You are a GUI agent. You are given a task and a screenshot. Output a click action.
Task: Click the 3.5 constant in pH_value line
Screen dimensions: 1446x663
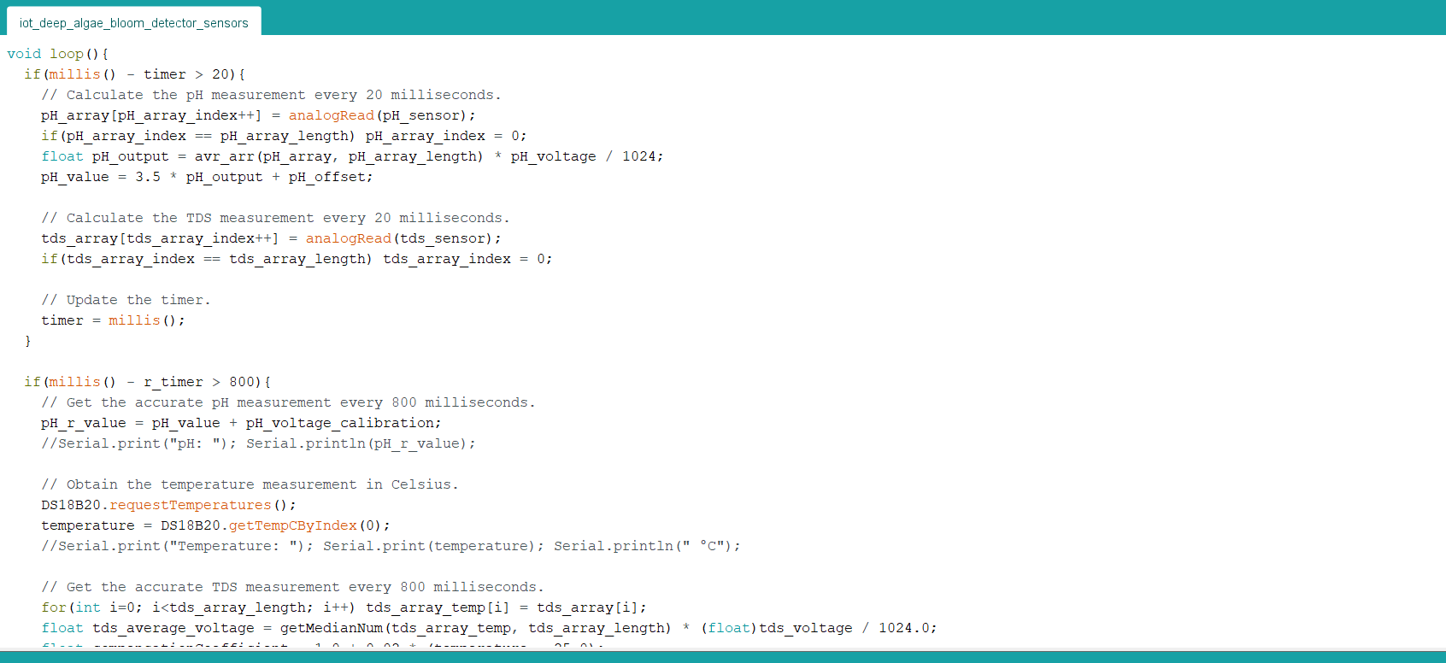[x=147, y=177]
